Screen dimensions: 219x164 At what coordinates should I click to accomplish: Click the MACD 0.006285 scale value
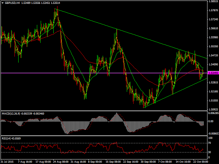click(213, 113)
